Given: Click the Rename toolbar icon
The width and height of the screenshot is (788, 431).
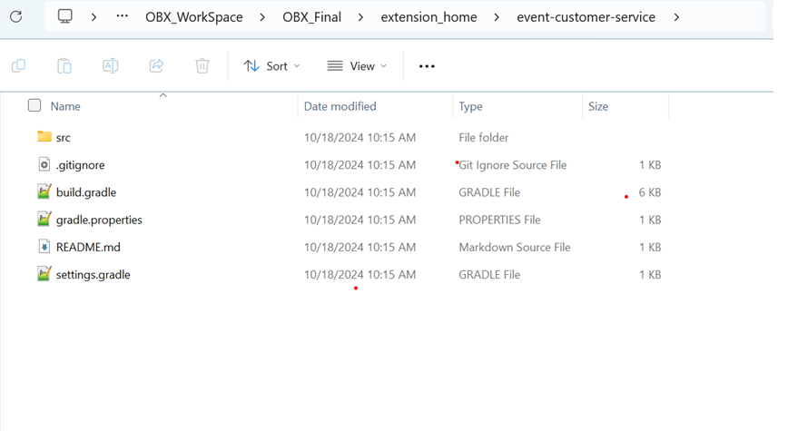Looking at the screenshot, I should click(x=110, y=66).
